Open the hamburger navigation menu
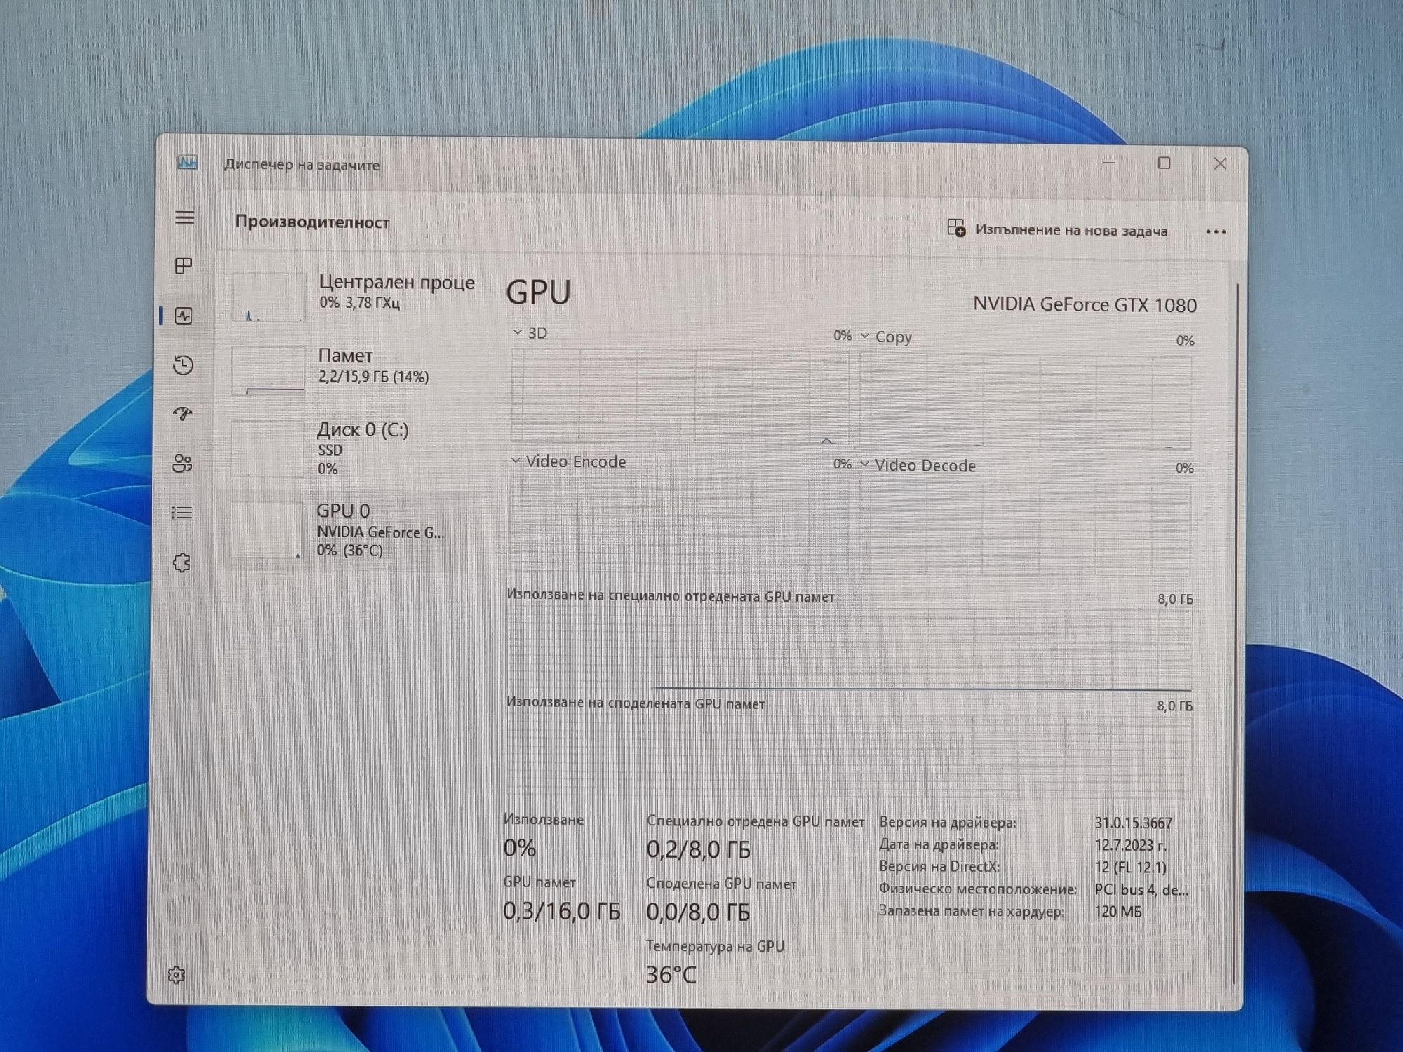The width and height of the screenshot is (1403, 1052). click(184, 217)
